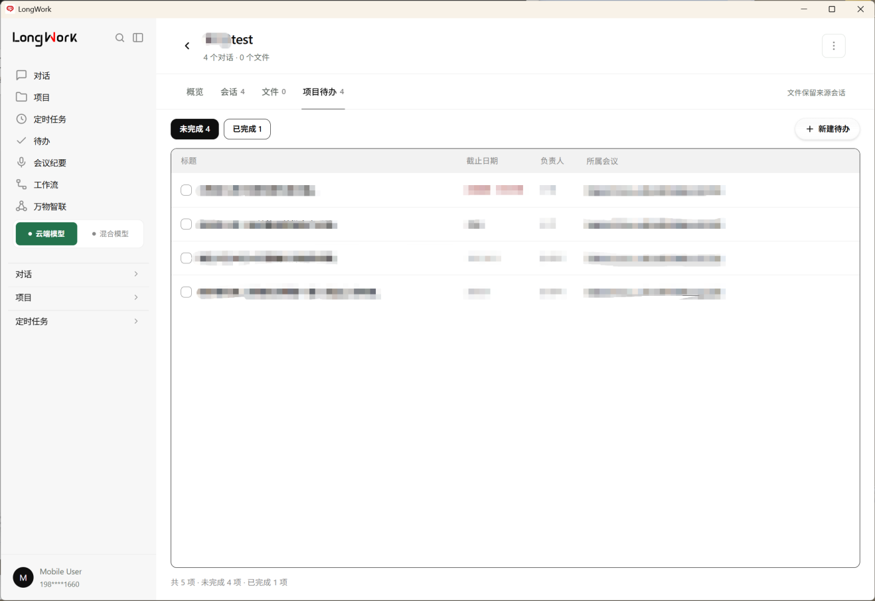Click the 4 个对话 · 0 个文件 subtitle
The image size is (875, 601).
coord(236,58)
